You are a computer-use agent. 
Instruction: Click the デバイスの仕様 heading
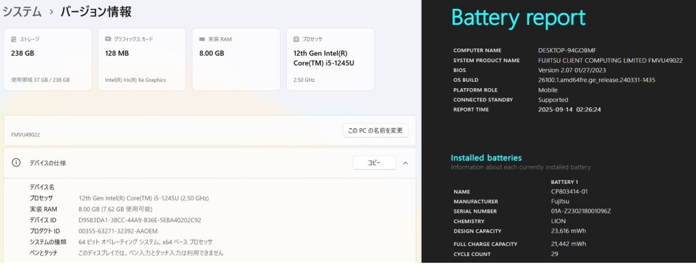pos(48,163)
